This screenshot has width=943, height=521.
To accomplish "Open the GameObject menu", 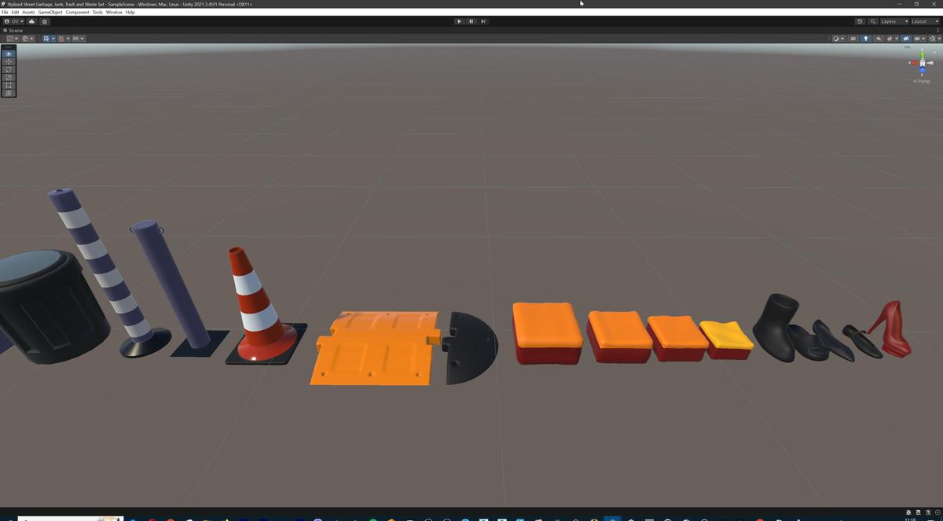I will pos(50,12).
